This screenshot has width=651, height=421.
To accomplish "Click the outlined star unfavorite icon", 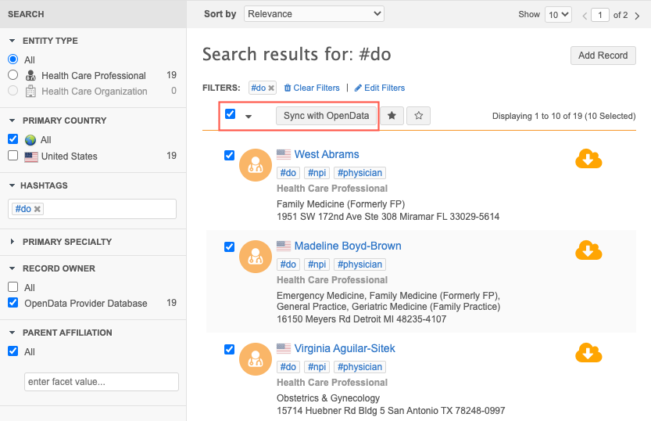I will (419, 116).
